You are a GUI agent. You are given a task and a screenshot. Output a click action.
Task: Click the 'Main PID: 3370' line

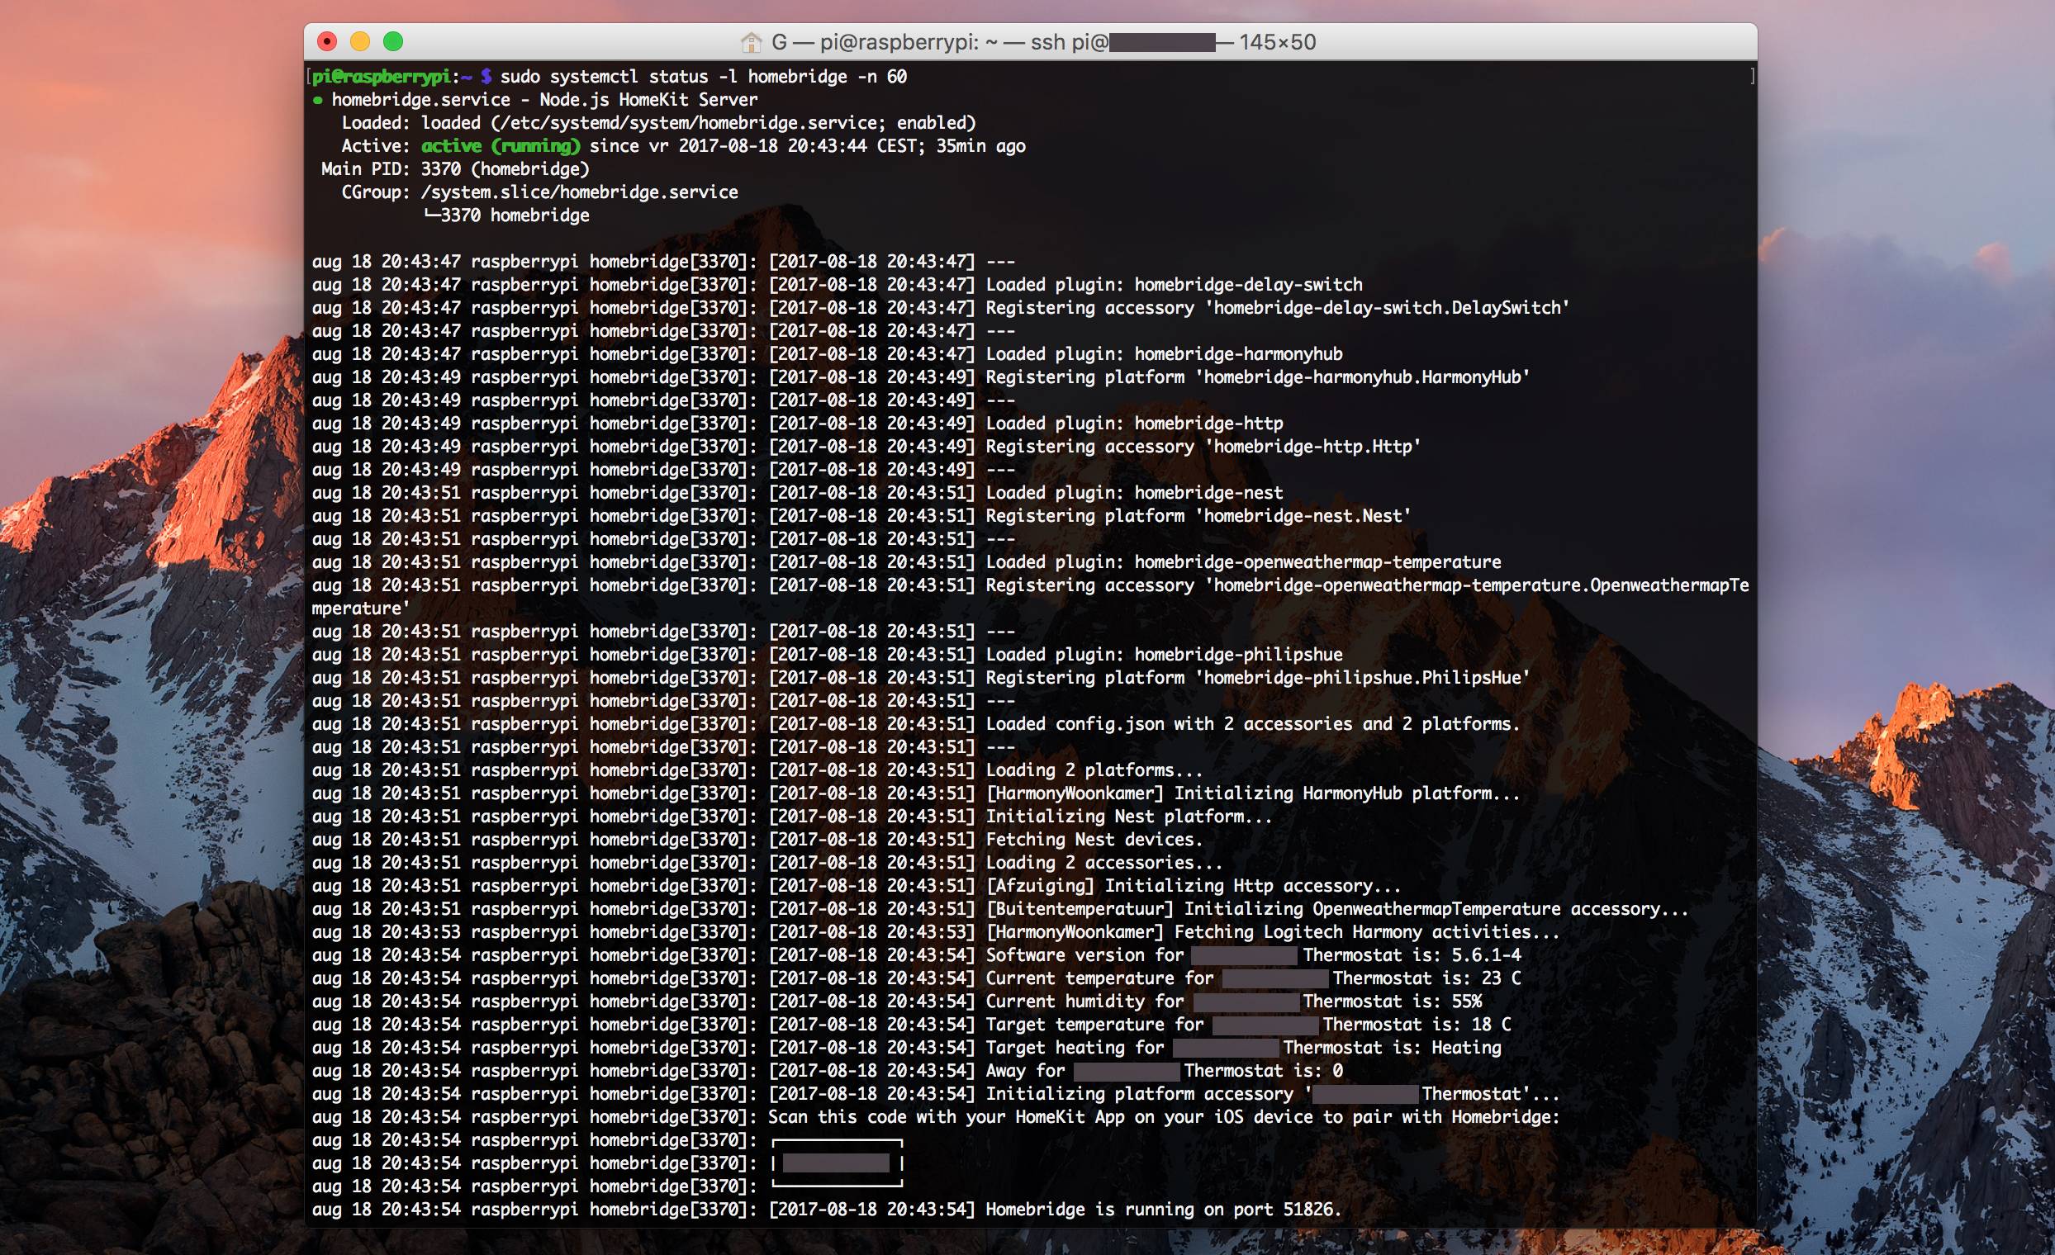454,169
